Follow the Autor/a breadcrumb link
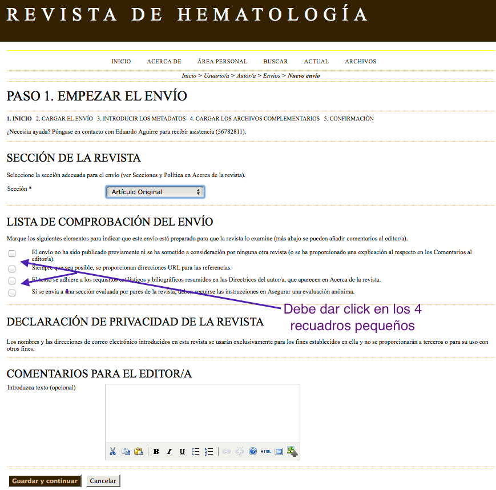 point(246,75)
